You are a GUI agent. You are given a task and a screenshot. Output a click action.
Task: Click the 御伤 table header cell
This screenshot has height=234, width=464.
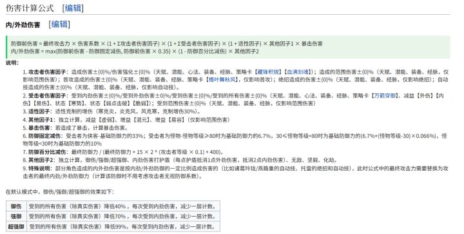point(16,206)
